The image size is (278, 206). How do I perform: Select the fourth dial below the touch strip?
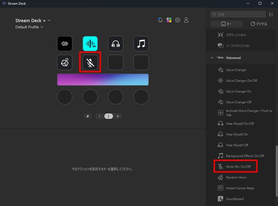(141, 97)
